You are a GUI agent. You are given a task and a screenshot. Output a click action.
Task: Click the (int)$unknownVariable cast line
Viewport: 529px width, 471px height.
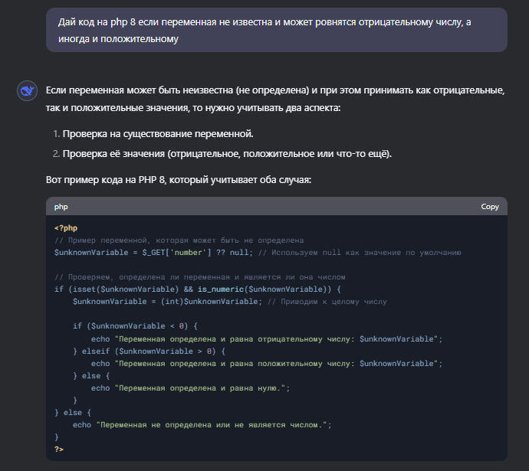pyautogui.click(x=167, y=302)
